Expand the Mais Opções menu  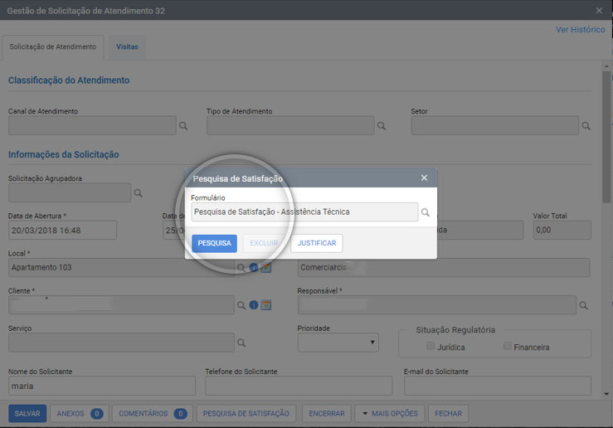pyautogui.click(x=389, y=414)
